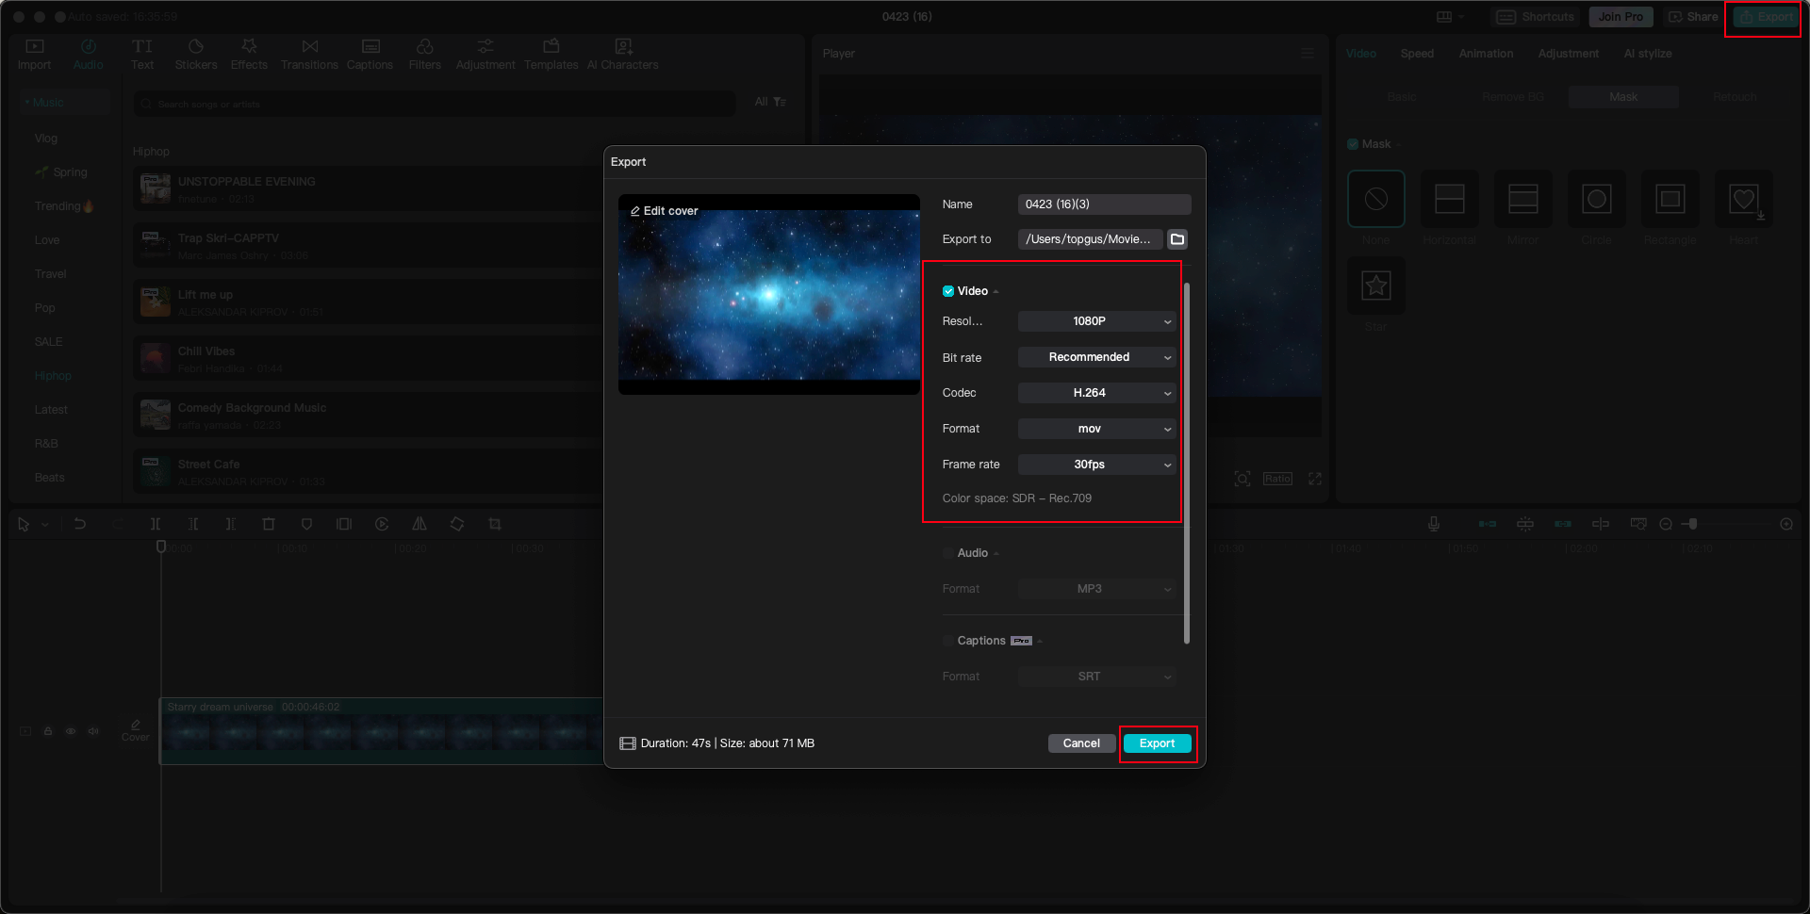The image size is (1810, 914).
Task: Toggle the Mask checkbox in right panel
Action: pyautogui.click(x=1353, y=144)
